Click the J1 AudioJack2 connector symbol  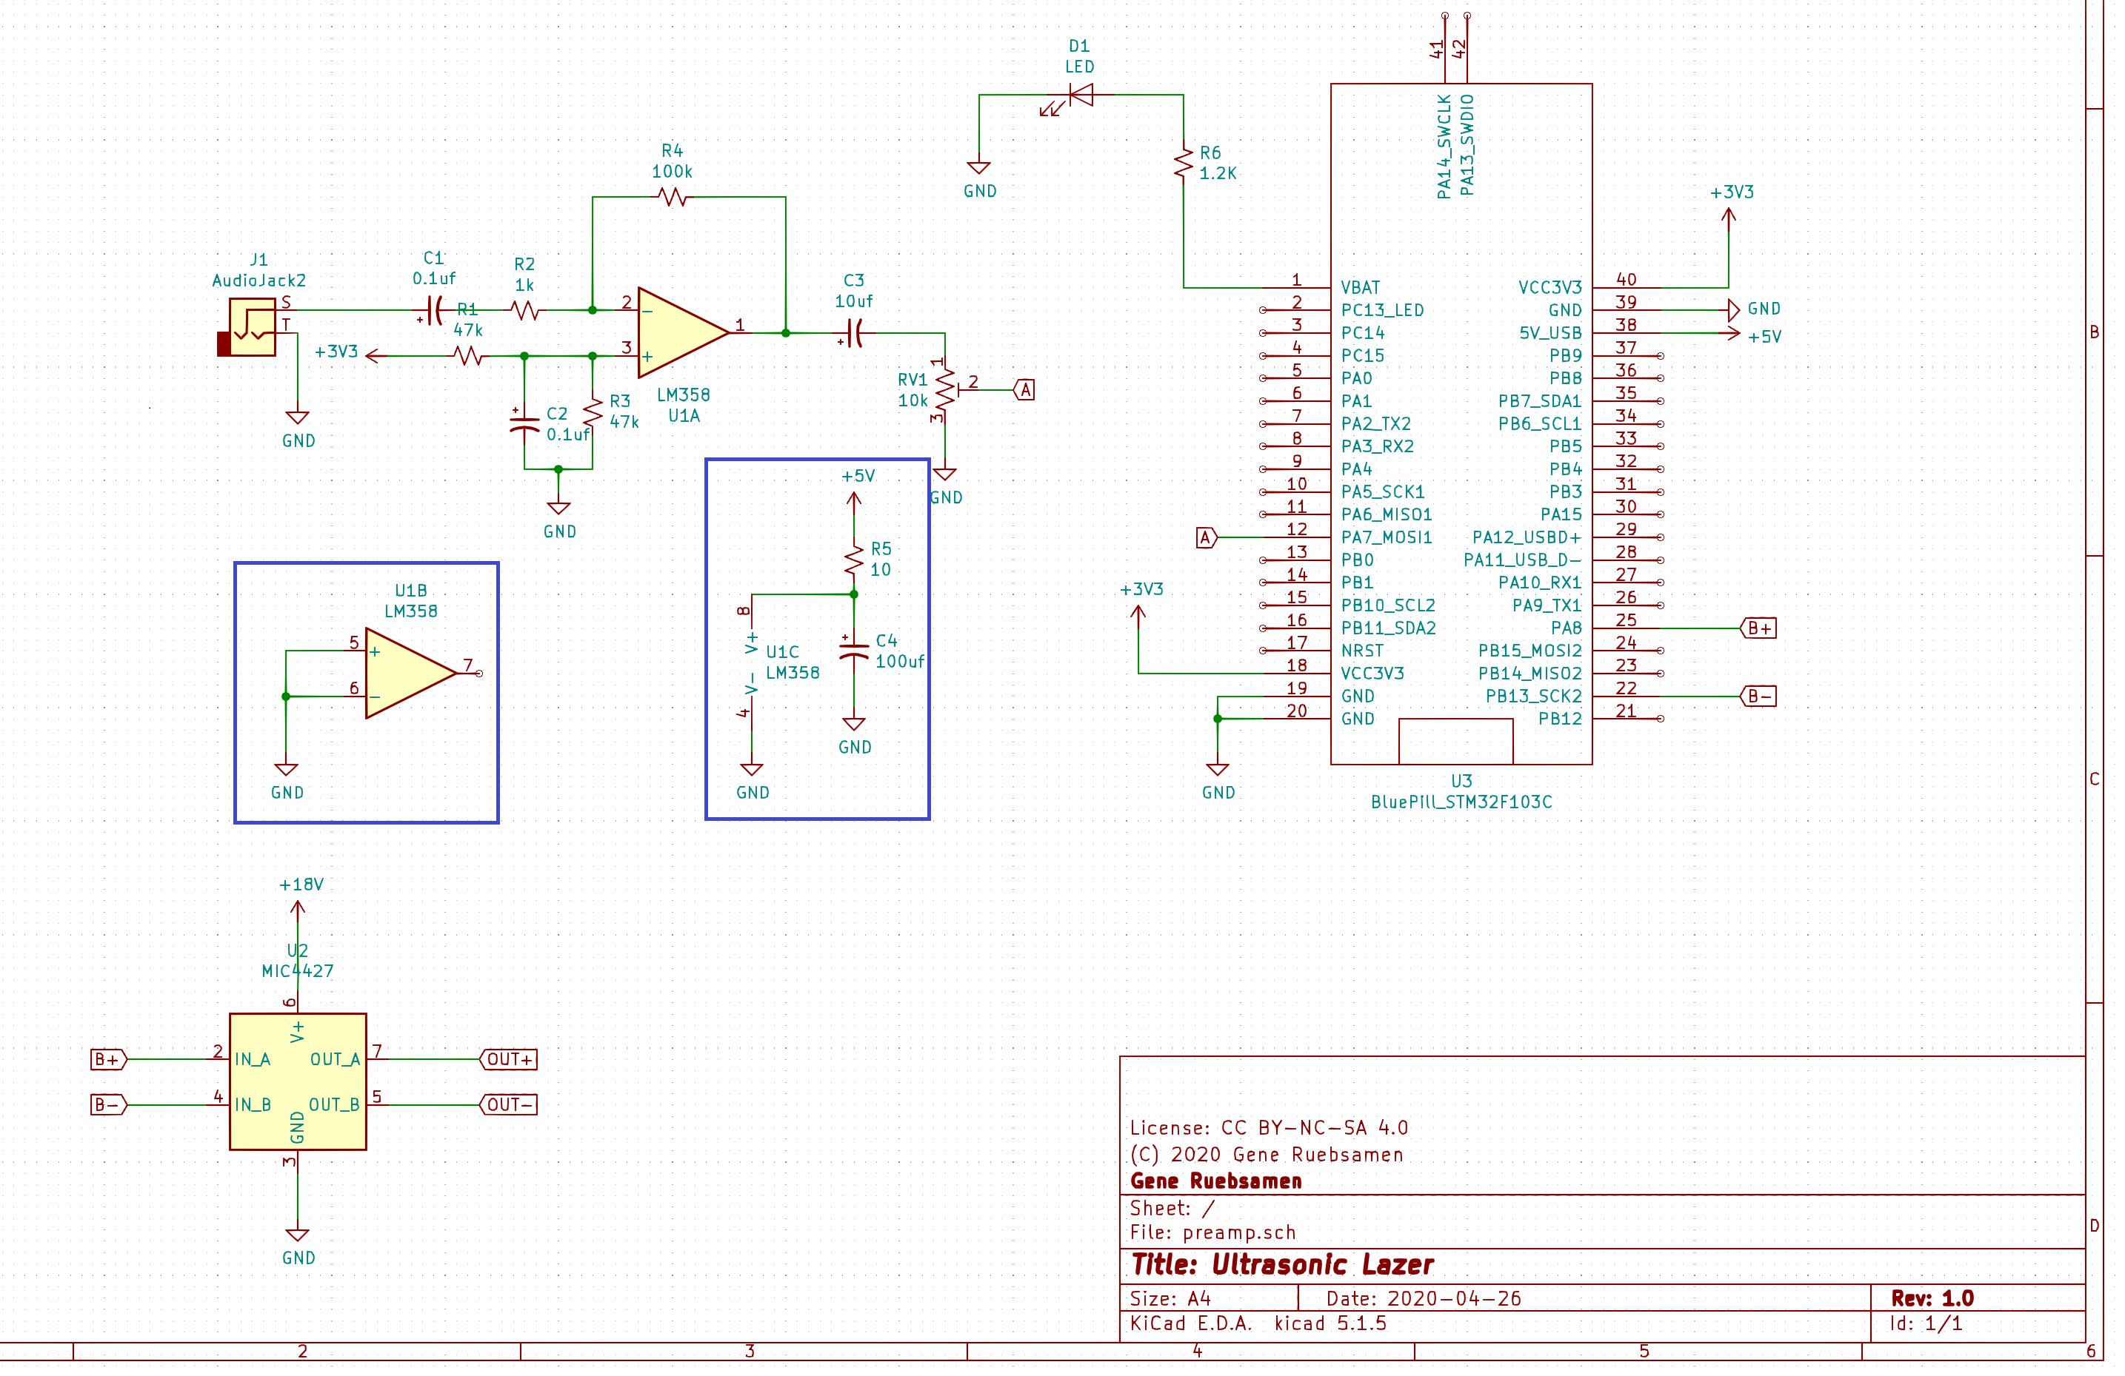point(247,329)
